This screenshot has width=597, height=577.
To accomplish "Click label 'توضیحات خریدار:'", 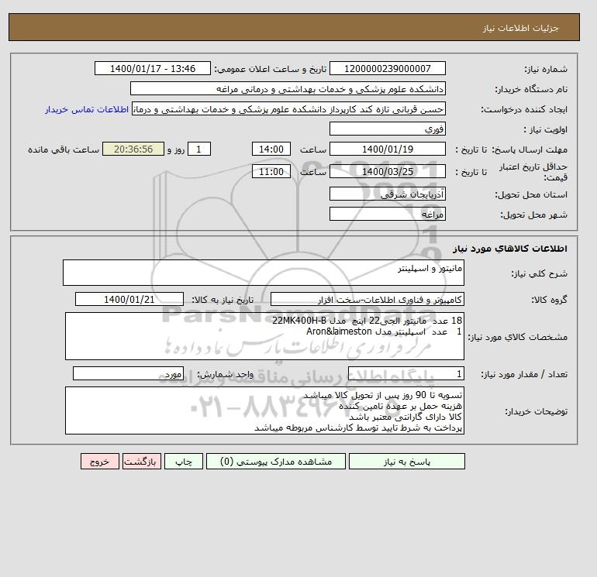I will click(x=536, y=411).
